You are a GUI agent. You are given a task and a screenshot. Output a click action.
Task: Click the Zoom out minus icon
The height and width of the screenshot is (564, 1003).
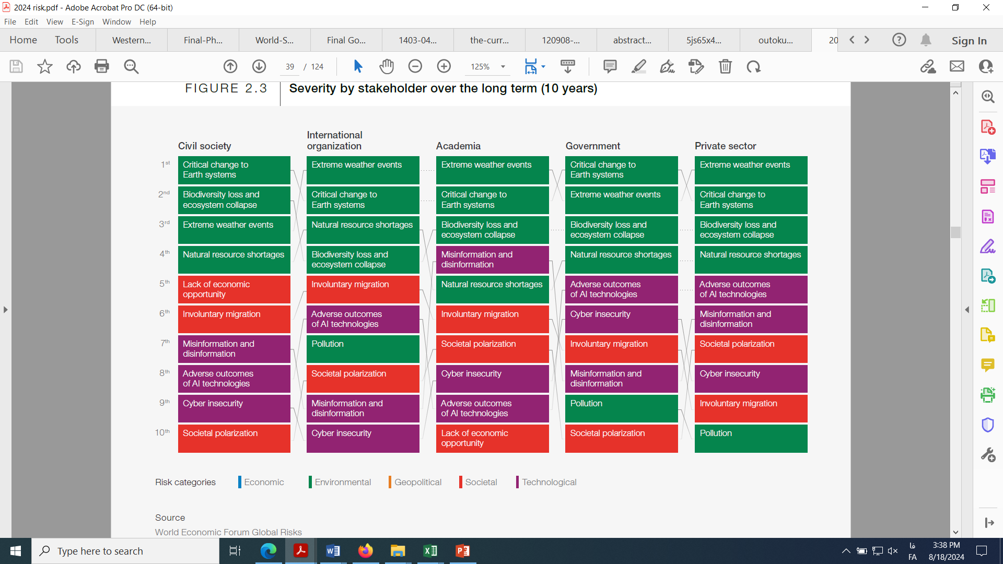415,66
